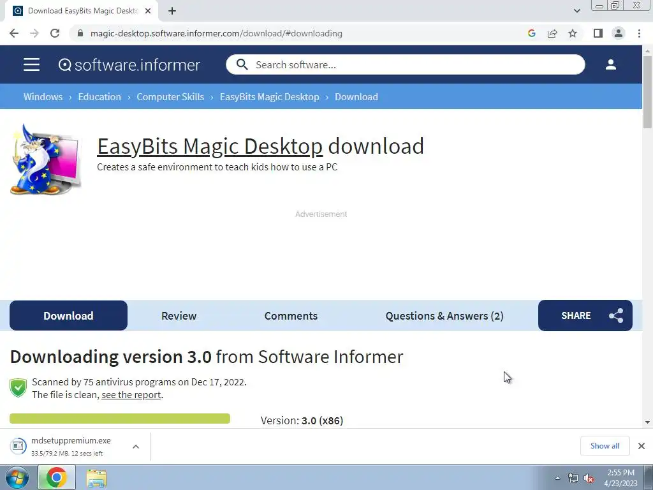The width and height of the screenshot is (653, 490).
Task: Switch to the Comments tab
Action: pos(291,315)
